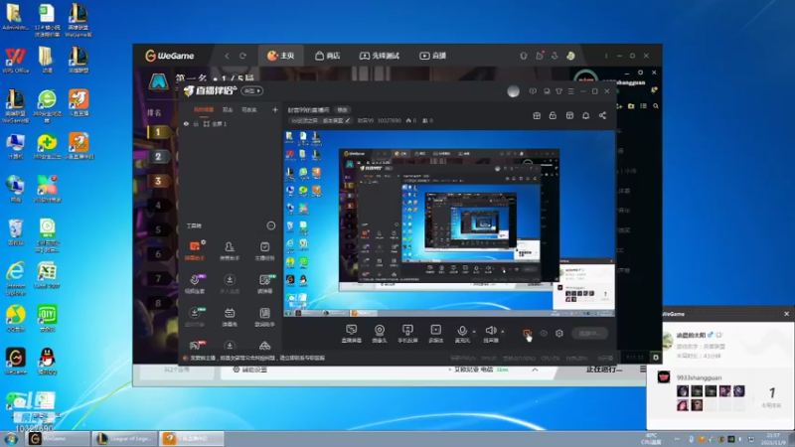The width and height of the screenshot is (795, 447).
Task: Open WeGame user avatar in title bar
Action: point(570,56)
